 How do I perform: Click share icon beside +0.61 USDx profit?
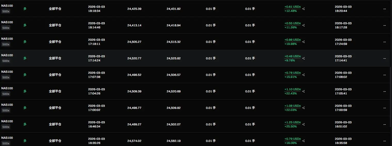pos(303,9)
